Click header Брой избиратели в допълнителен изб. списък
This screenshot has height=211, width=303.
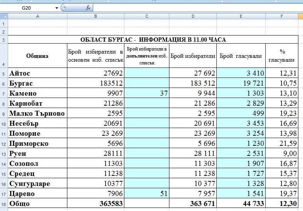[147, 56]
